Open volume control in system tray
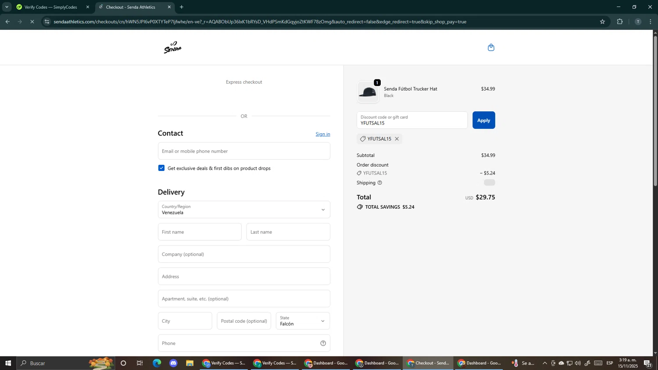This screenshot has height=370, width=658. 578,363
